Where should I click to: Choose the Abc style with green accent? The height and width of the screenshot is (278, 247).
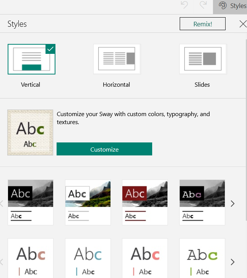tap(202, 259)
